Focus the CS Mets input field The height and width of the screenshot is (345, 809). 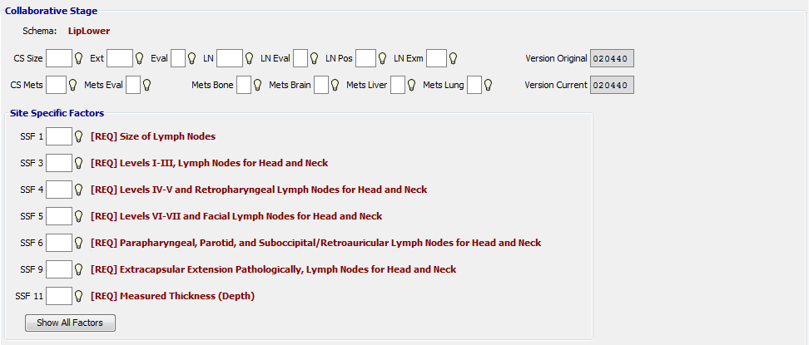click(57, 85)
